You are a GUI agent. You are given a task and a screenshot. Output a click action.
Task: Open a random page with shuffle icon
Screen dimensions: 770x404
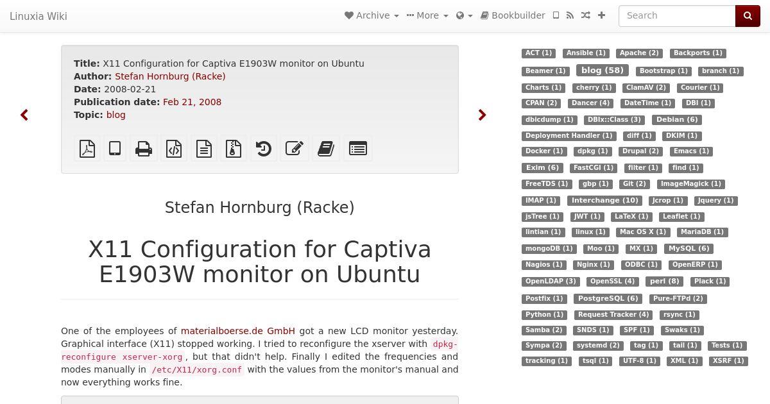[x=586, y=15]
